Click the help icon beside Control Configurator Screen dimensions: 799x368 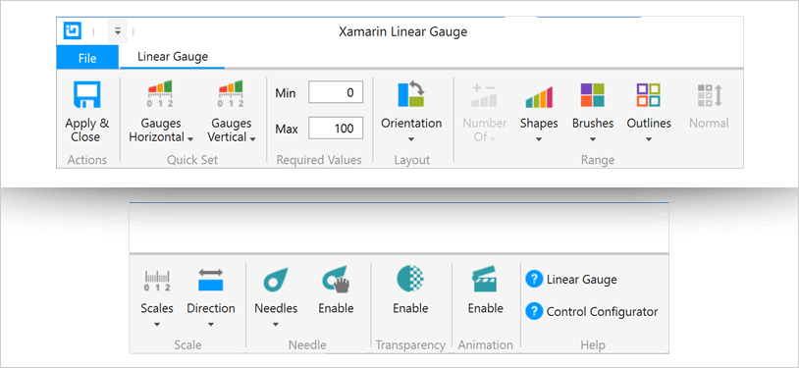(534, 311)
